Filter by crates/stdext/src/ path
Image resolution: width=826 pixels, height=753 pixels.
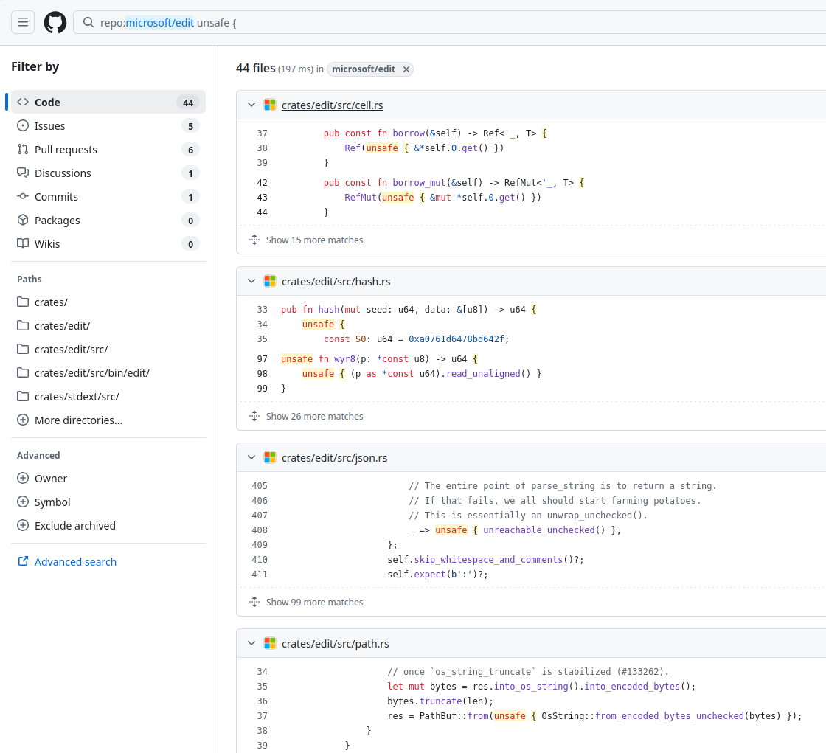[x=108, y=397]
